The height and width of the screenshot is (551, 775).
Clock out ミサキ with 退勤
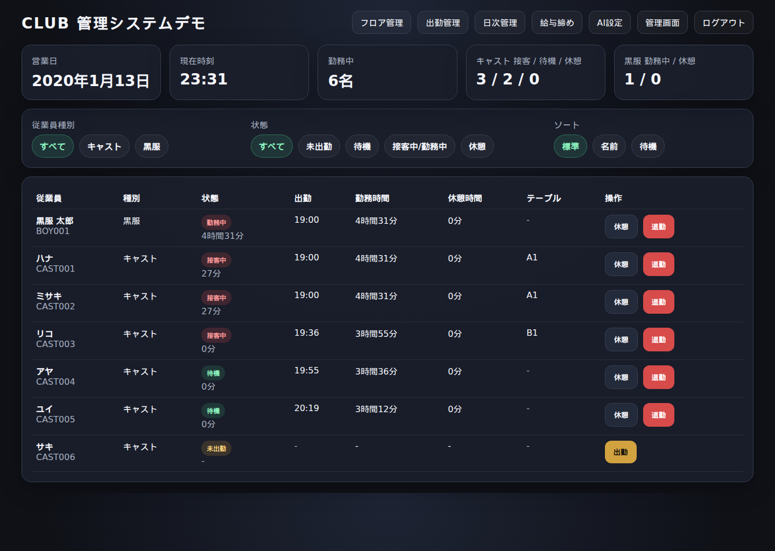659,302
